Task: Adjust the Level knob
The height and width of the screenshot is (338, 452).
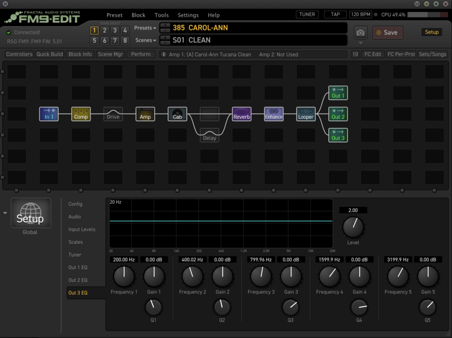Action: click(353, 227)
